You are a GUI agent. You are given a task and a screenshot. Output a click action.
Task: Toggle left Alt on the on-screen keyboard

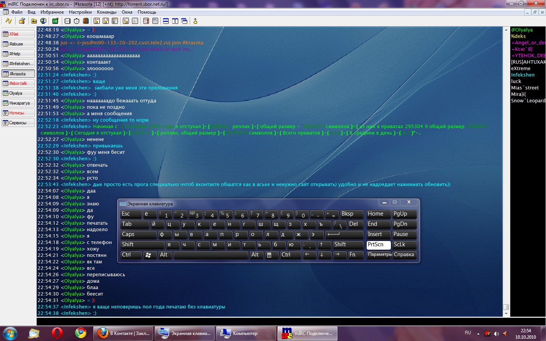[x=165, y=255]
